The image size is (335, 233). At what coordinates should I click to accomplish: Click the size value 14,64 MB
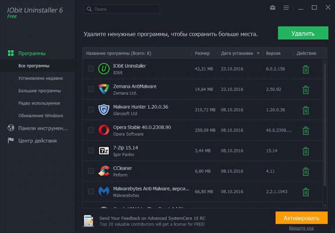[204, 89]
